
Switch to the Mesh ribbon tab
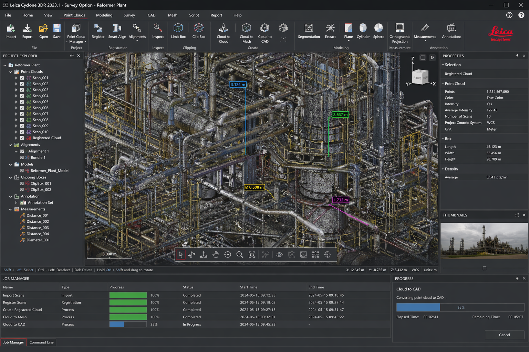point(173,15)
